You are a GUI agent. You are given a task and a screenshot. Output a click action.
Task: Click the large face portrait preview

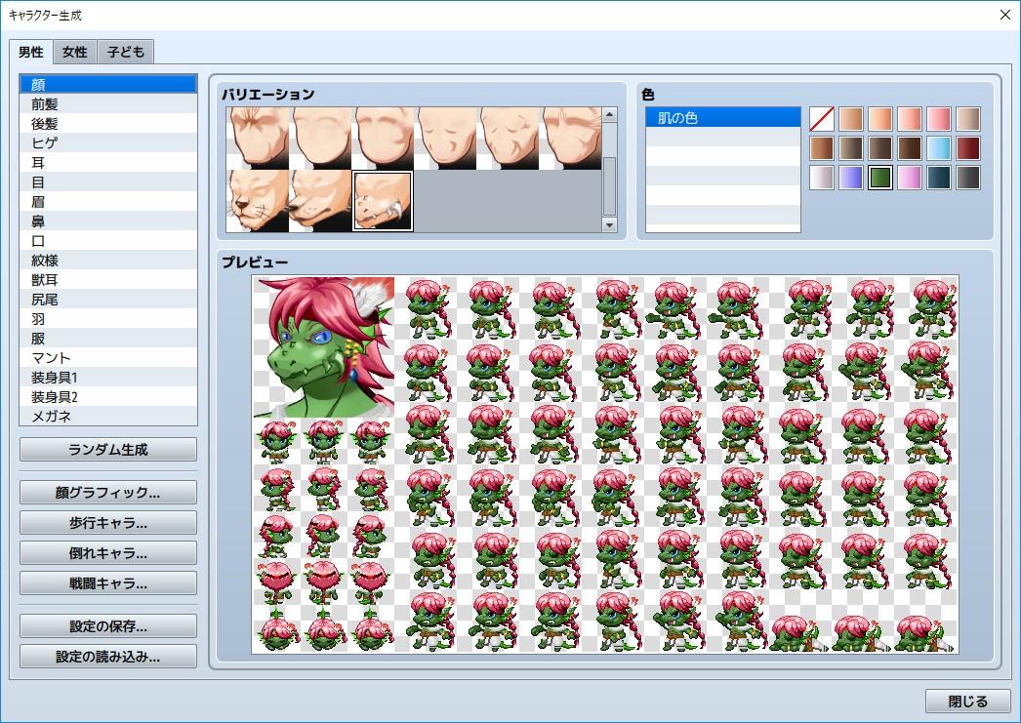pyautogui.click(x=322, y=346)
